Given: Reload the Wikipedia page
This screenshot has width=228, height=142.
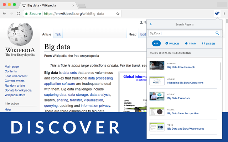Looking at the screenshot, I should pyautogui.click(x=18, y=13).
